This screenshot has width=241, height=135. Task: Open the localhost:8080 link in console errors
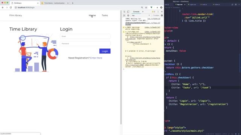tap(134, 65)
